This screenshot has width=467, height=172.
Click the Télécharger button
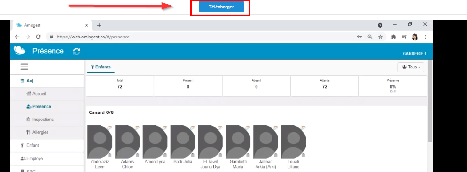tap(221, 7)
